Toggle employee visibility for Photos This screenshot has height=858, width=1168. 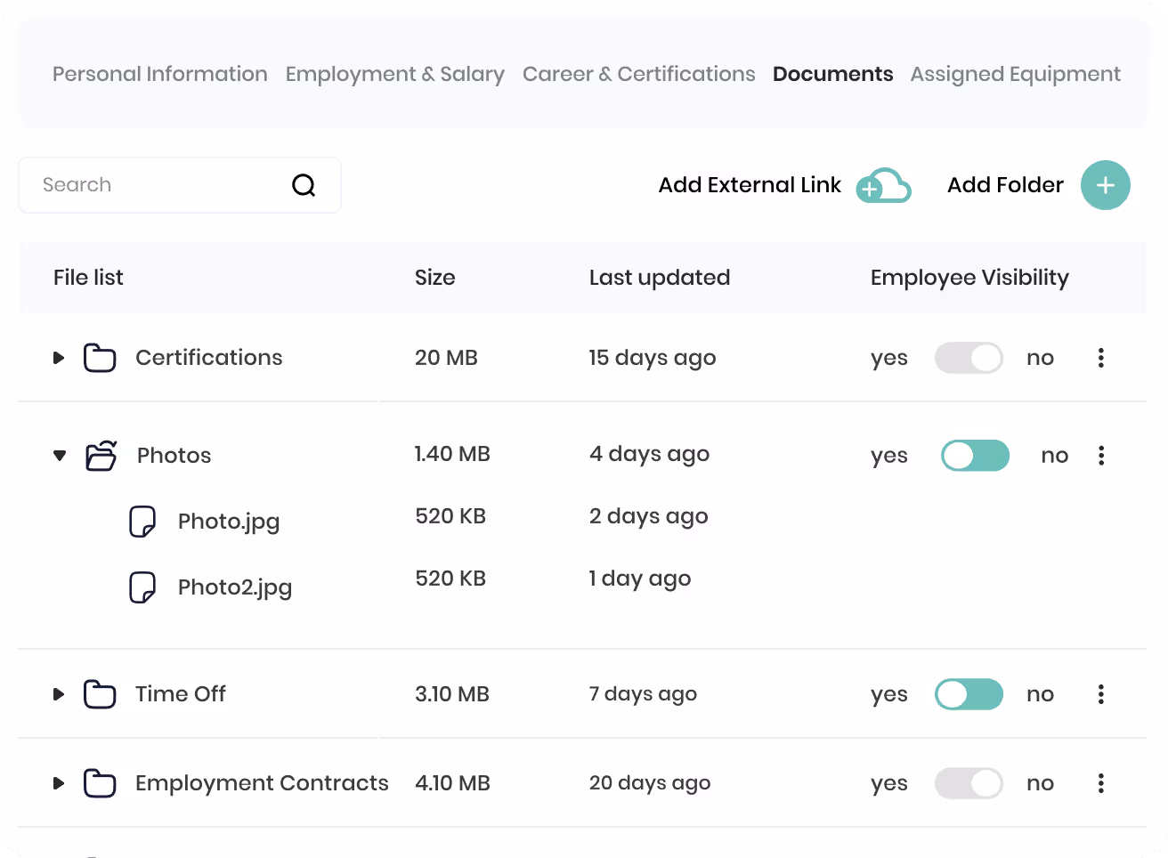pos(976,456)
